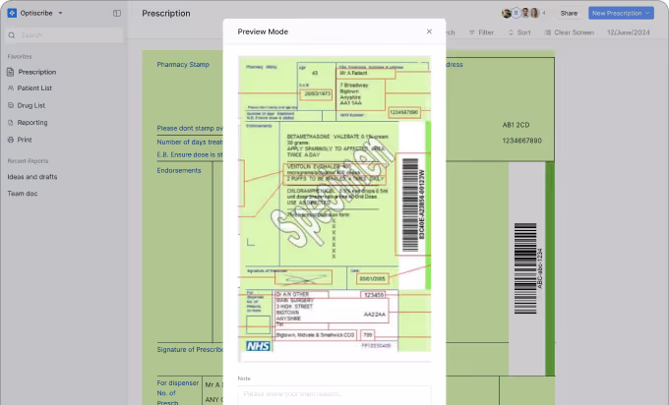The height and width of the screenshot is (405, 669).
Task: Click the Filter funnel icon
Action: (x=472, y=32)
